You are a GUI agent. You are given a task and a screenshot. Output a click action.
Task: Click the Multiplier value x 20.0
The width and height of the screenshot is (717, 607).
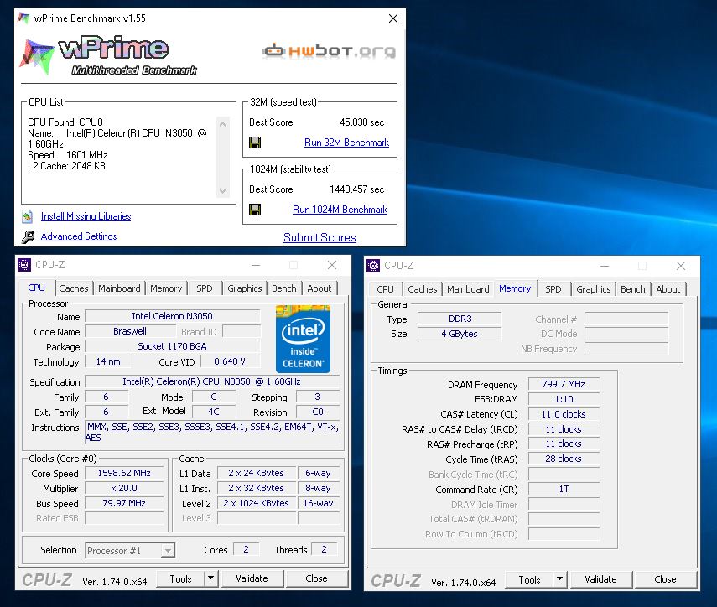[124, 488]
